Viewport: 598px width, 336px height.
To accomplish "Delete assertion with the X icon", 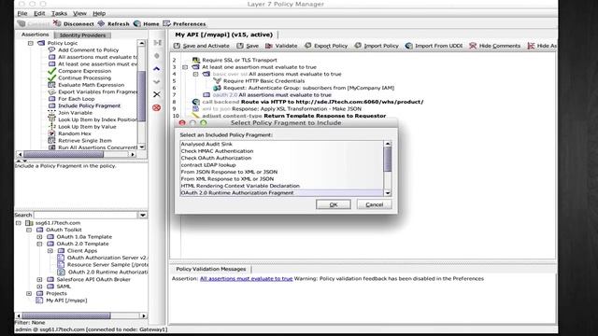I will coord(156,94).
